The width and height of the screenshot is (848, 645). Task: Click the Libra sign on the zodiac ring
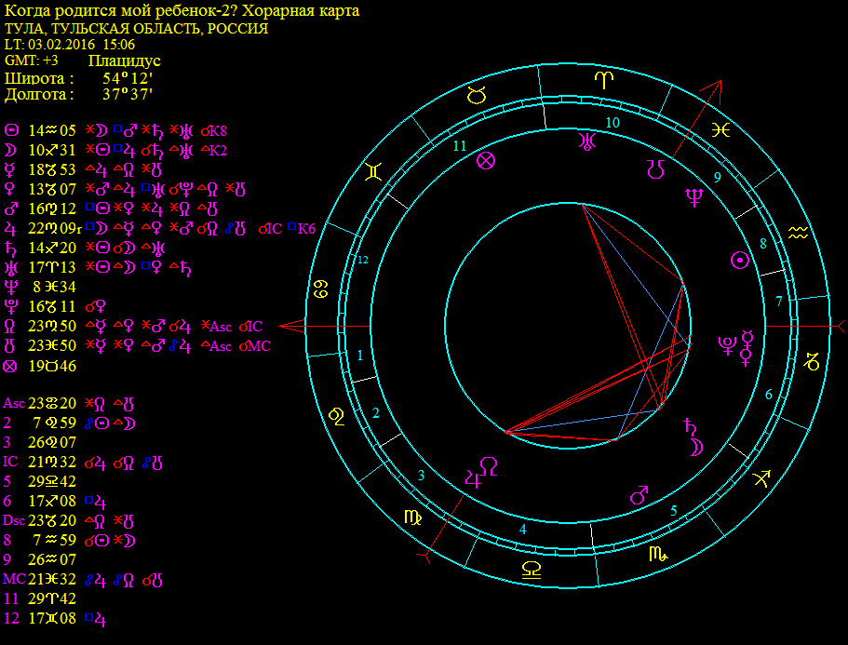[x=532, y=570]
